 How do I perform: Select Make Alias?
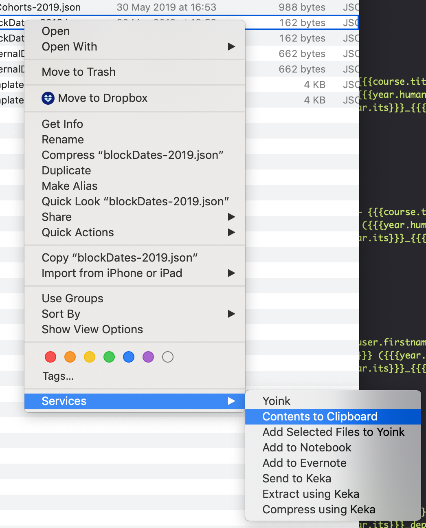135,186
